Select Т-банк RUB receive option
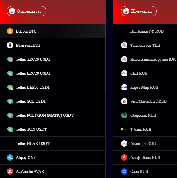Screen dimensions: 177x178 (x=145, y=129)
